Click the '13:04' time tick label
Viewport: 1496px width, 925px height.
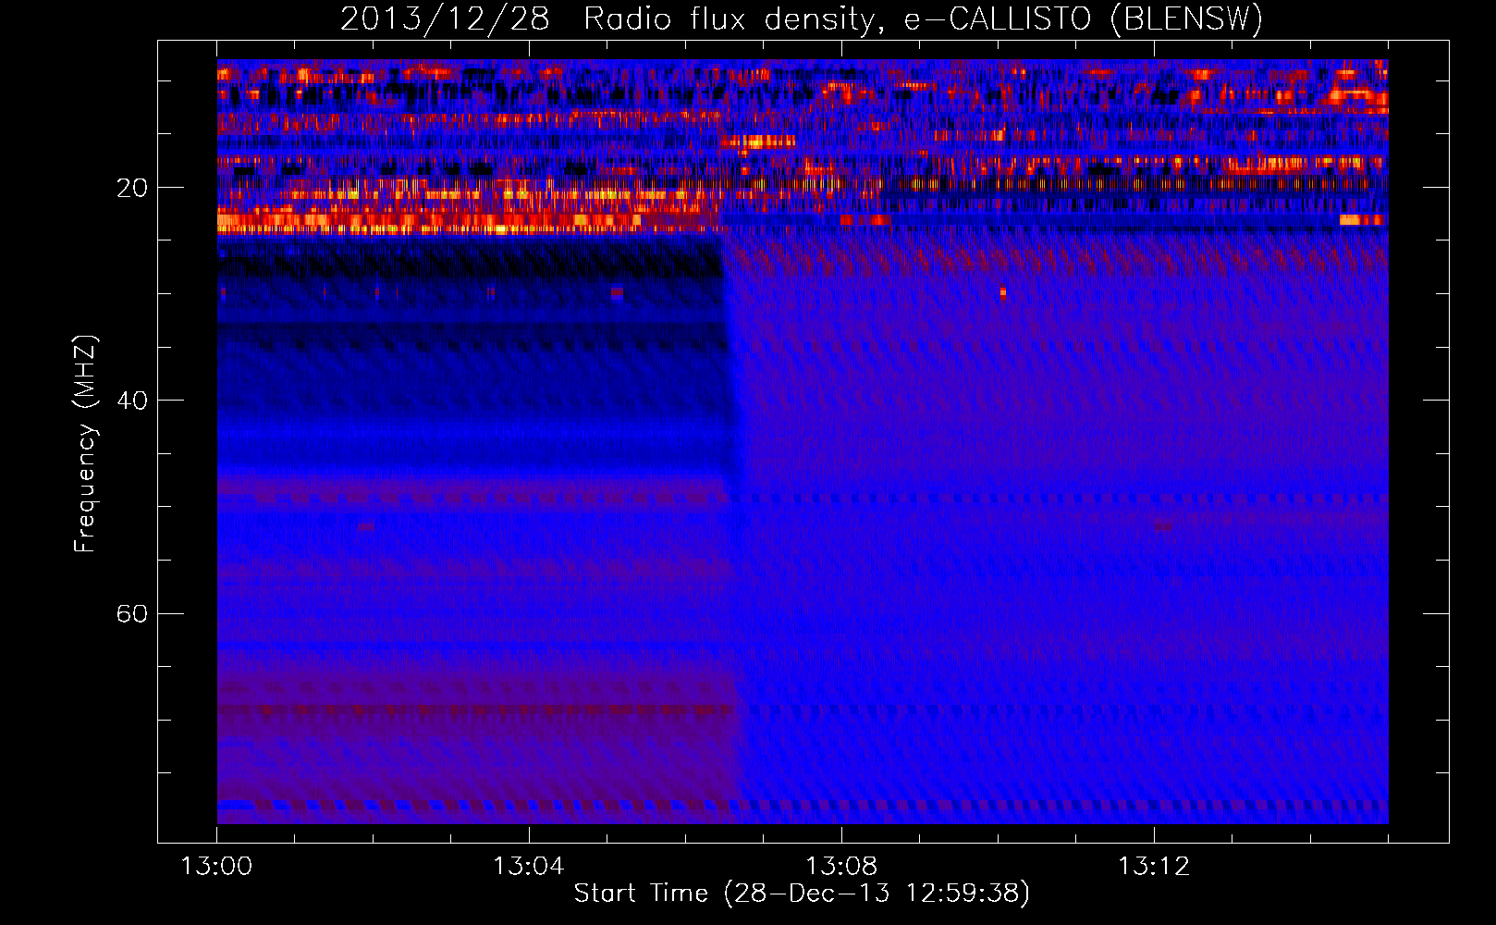pos(529,867)
